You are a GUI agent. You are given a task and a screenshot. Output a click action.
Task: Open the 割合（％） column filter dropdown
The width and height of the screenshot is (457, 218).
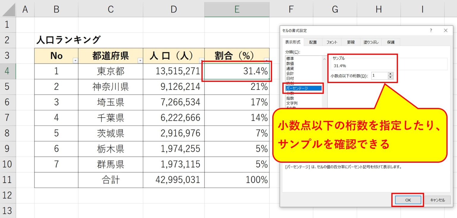266,59
